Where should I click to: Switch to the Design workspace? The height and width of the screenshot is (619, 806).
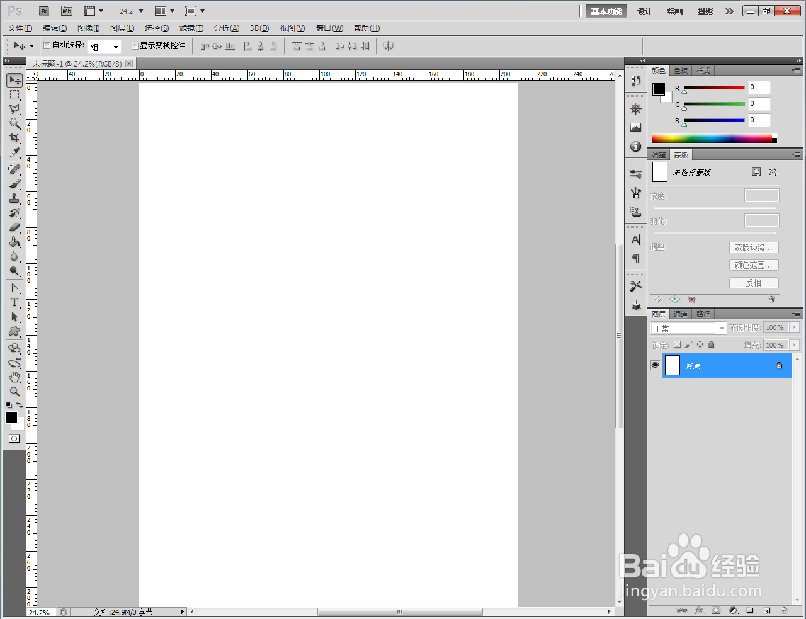point(645,11)
